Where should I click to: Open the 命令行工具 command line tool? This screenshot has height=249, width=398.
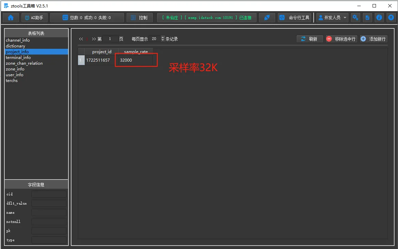pyautogui.click(x=294, y=17)
